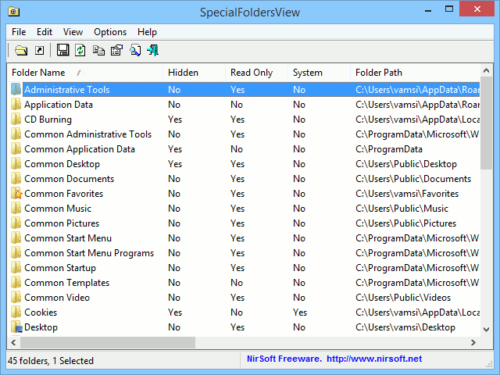The image size is (500, 375).
Task: Click the folder icon of Application Data
Action: point(16,104)
